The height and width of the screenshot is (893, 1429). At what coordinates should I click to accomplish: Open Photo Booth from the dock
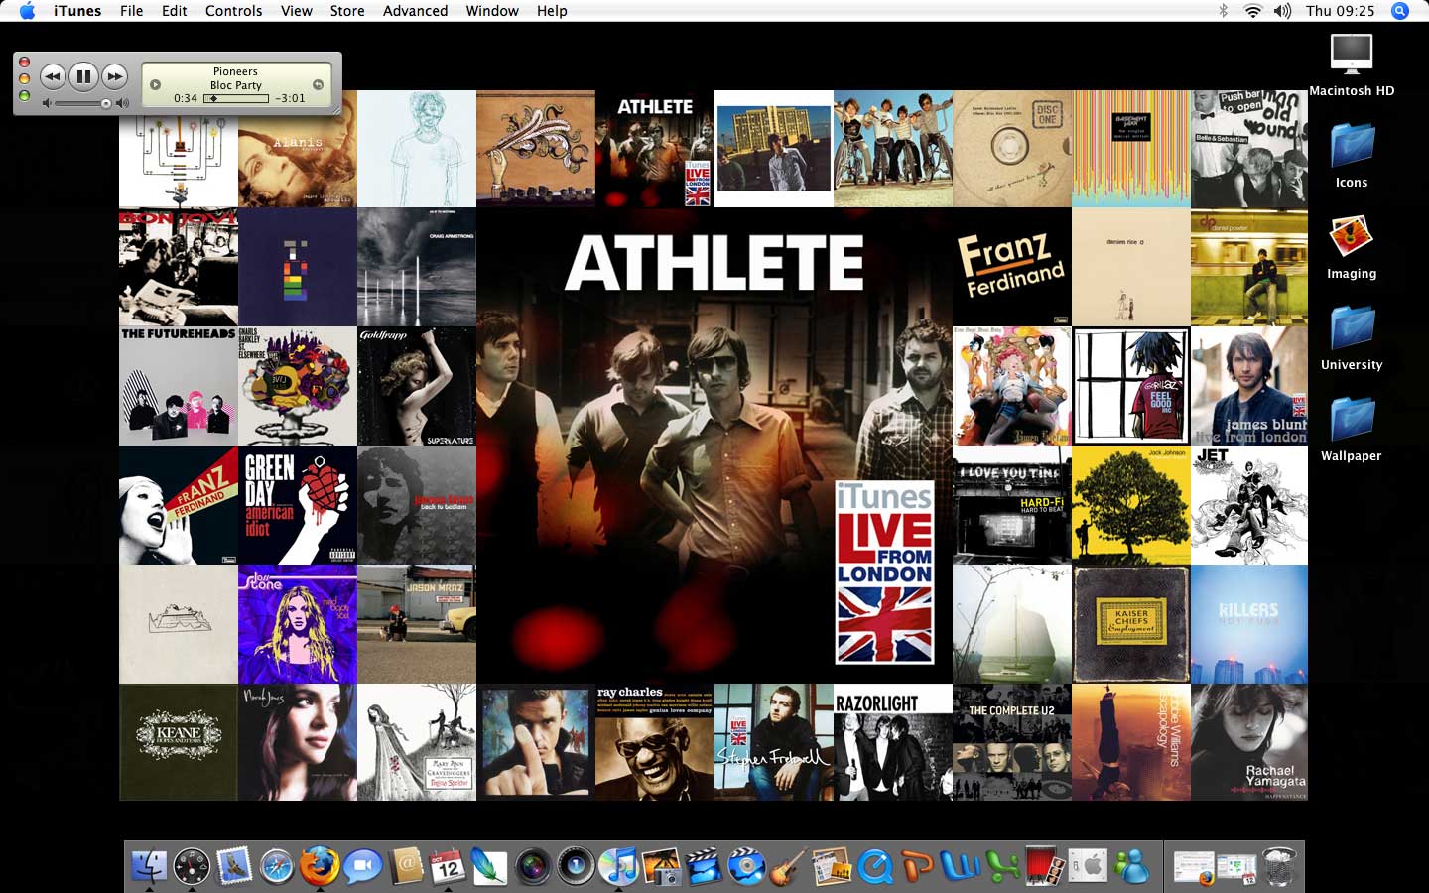coord(1045,866)
